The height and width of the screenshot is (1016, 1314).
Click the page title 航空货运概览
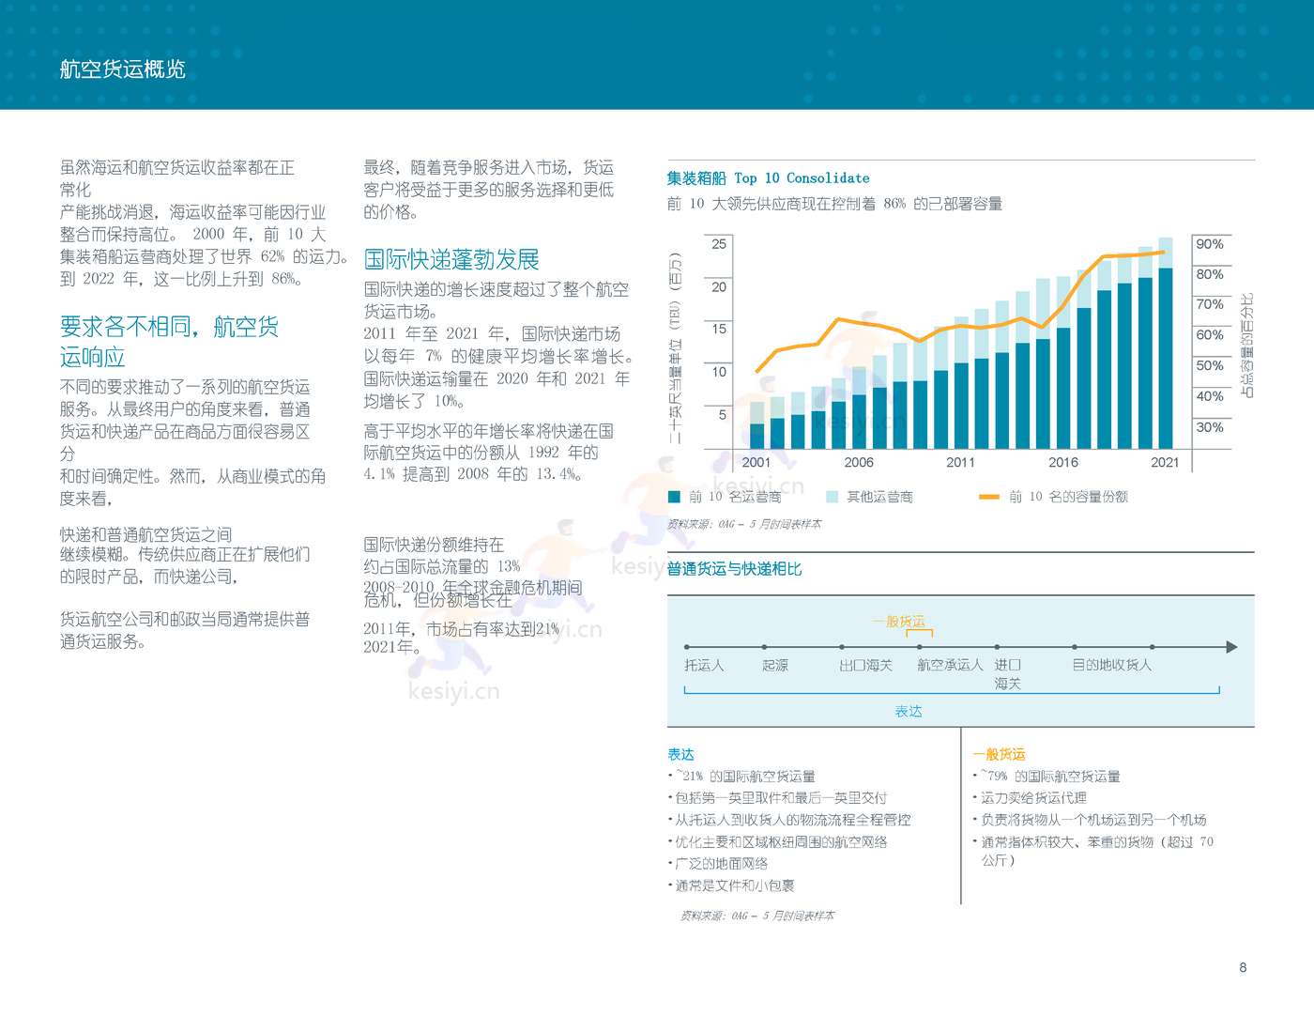(123, 69)
